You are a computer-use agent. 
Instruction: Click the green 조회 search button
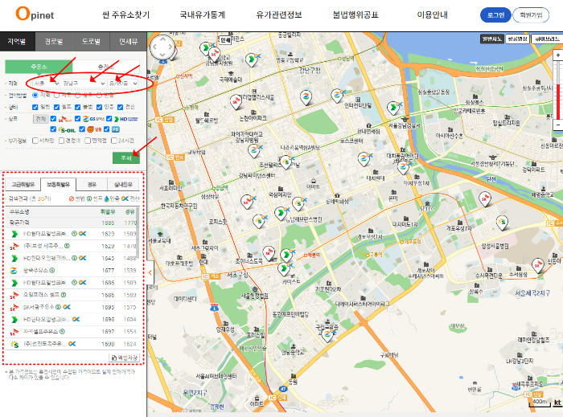(126, 157)
